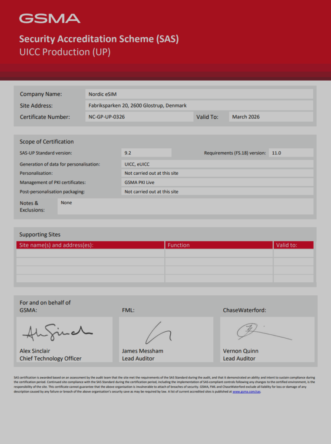Click Alex Sinclair's signature
This screenshot has height=444, width=331.
58,333
